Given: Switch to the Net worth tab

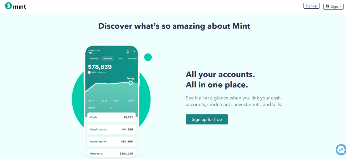Looking at the screenshot, I should [108, 59].
